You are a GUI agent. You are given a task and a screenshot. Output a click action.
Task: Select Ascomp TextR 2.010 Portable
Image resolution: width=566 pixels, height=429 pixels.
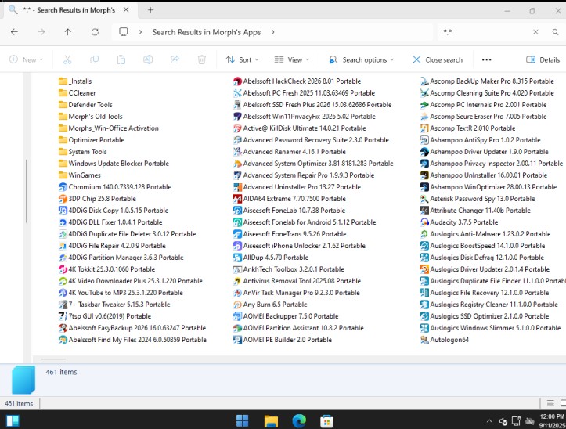[468, 128]
